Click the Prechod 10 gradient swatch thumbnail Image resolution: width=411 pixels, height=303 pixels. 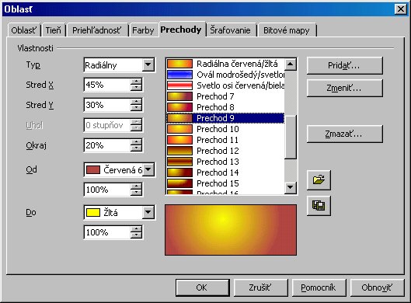tap(179, 129)
